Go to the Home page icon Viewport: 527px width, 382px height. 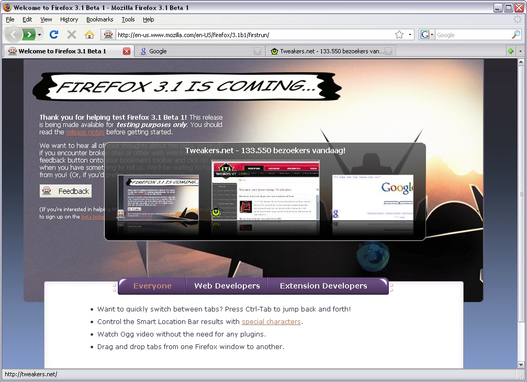[x=89, y=34]
